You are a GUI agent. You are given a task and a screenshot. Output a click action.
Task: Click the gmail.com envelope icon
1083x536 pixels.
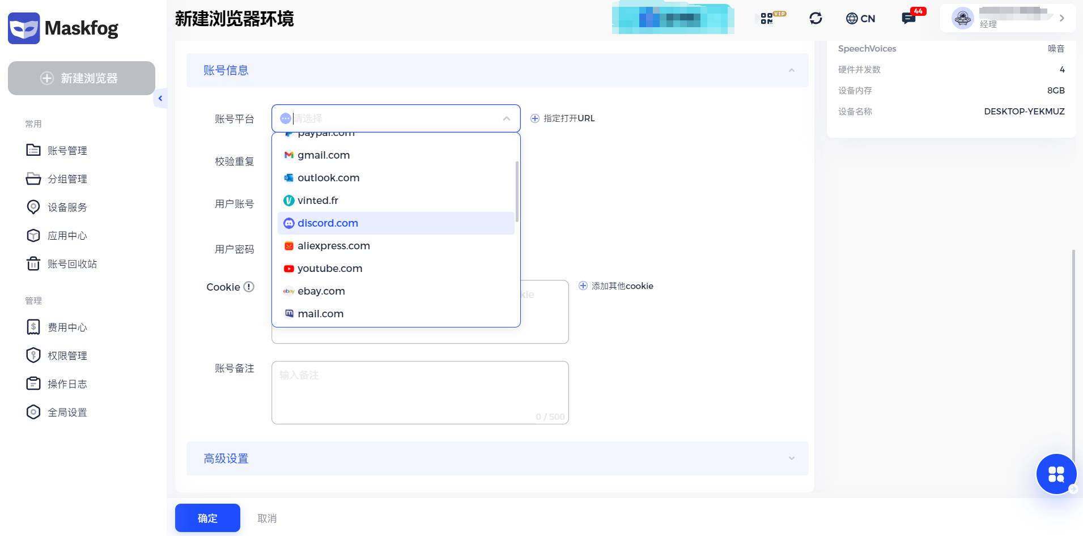coord(289,155)
